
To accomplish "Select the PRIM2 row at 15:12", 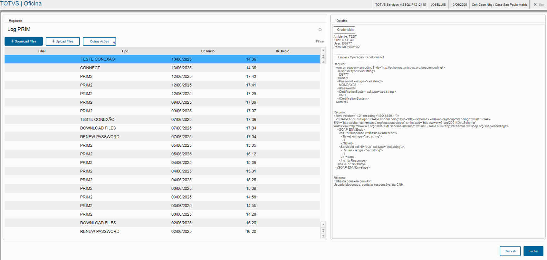I will tap(162, 154).
